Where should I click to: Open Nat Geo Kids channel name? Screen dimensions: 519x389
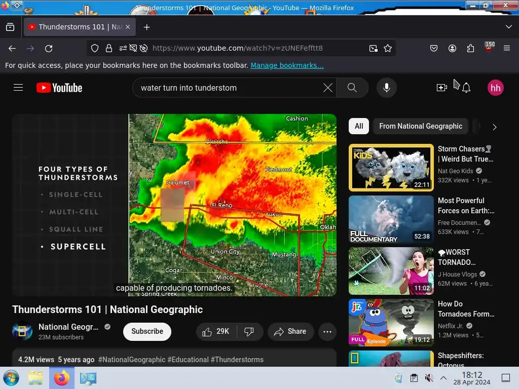[456, 171]
